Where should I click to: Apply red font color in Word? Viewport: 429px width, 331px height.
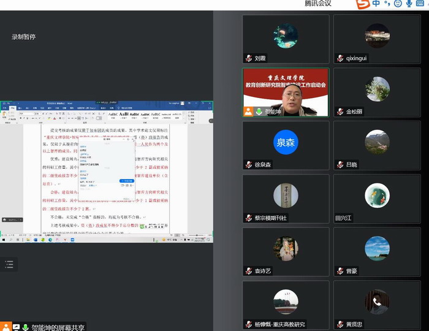[55, 118]
